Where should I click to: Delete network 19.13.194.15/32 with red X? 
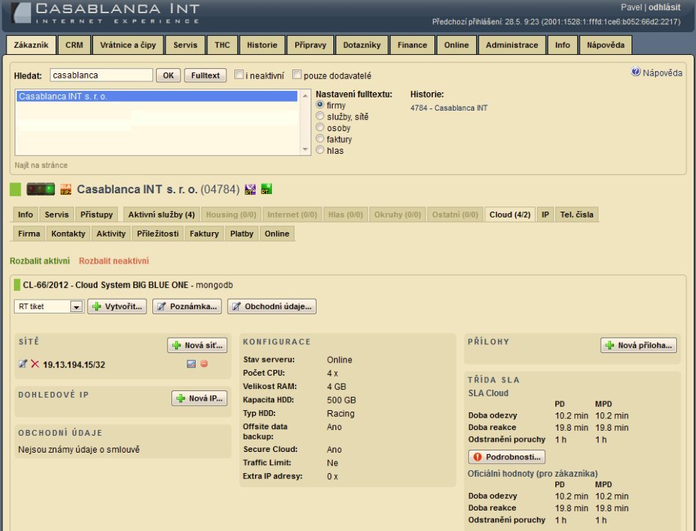[35, 364]
